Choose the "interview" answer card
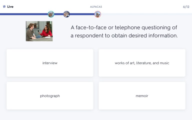Image resolution: width=192 pixels, height=120 pixels. coord(50,63)
